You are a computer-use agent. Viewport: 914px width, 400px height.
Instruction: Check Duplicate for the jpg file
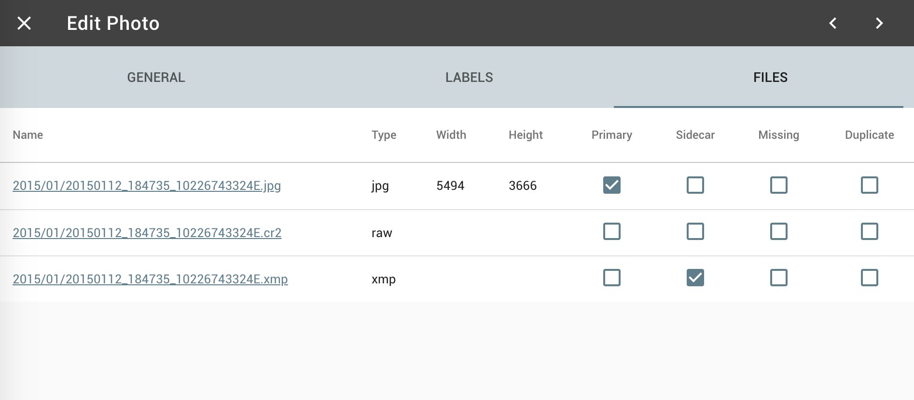869,185
